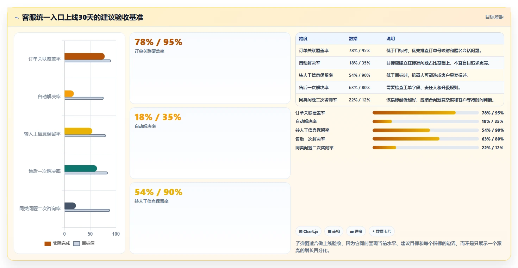The width and height of the screenshot is (518, 268).
Task: Click the x-axis tick value 50
Action: (x=90, y=234)
